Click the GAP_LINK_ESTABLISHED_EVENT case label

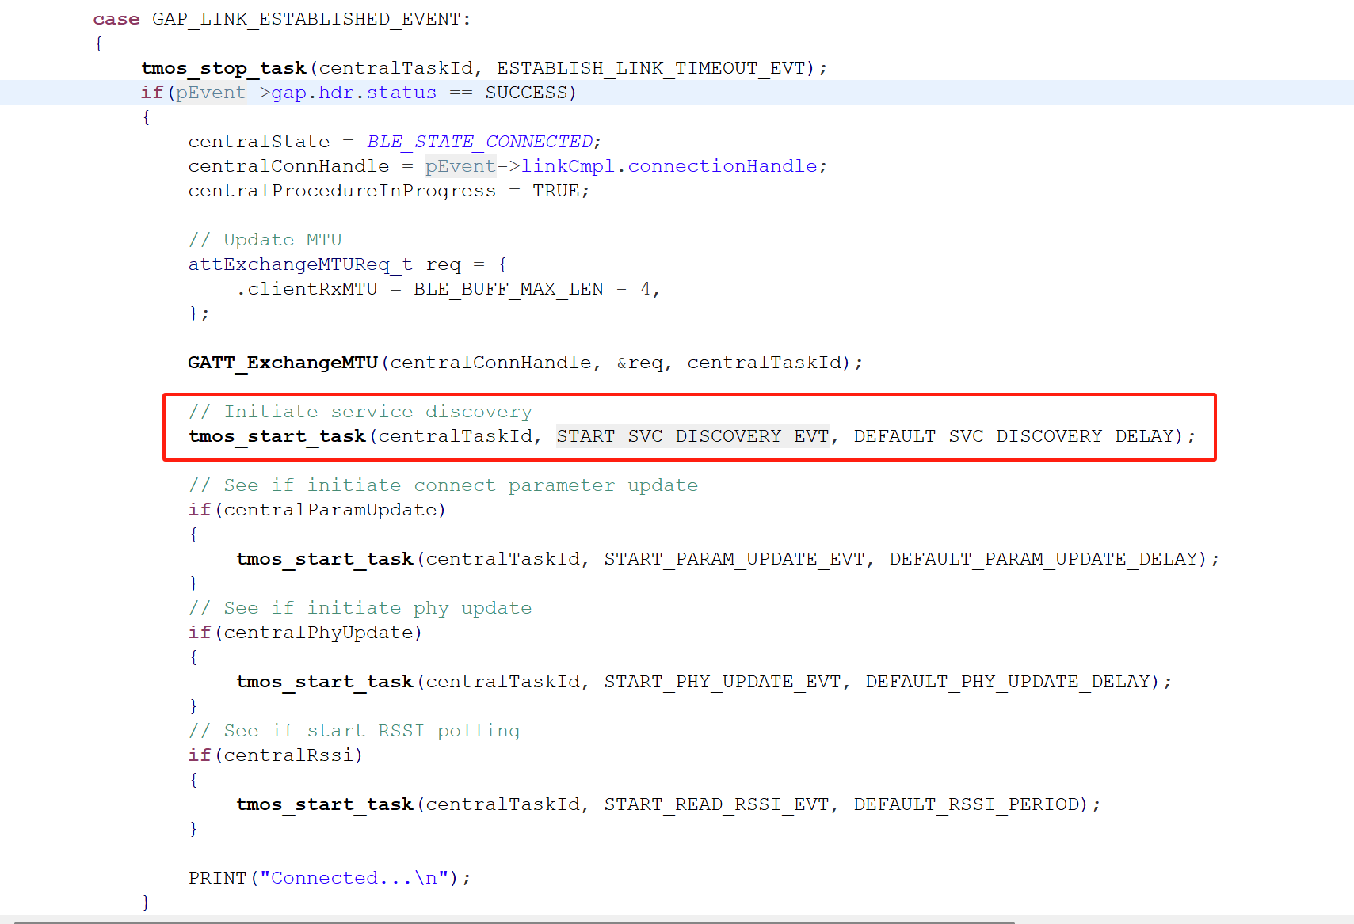(307, 19)
